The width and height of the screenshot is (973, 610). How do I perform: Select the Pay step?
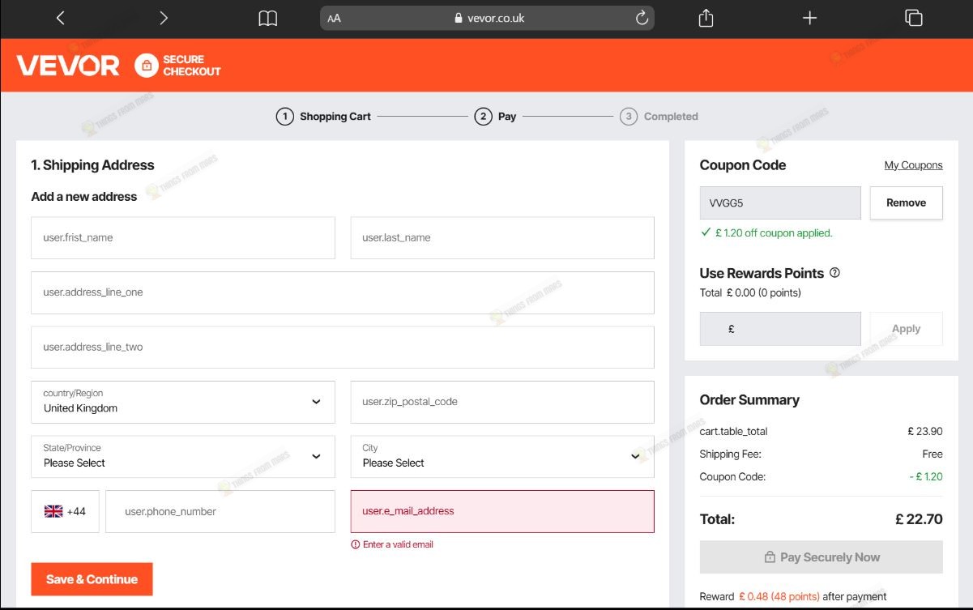[495, 117]
